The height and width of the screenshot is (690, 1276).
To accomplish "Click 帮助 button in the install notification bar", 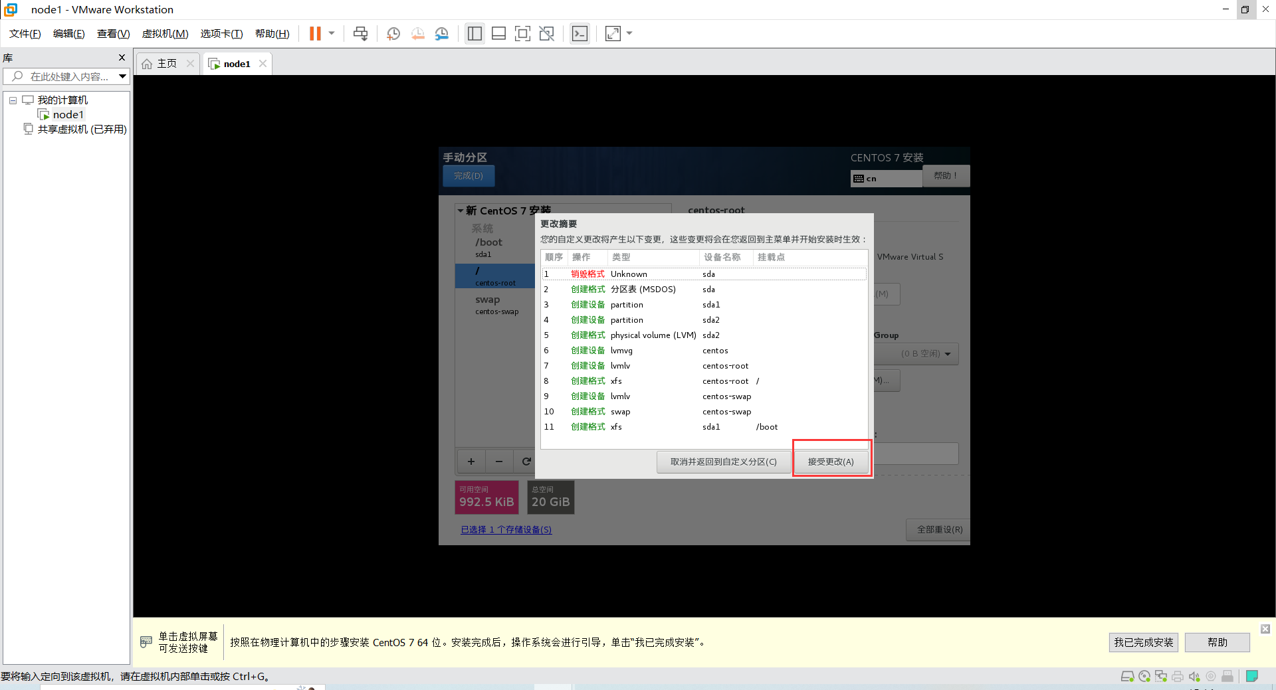I will coord(1218,642).
